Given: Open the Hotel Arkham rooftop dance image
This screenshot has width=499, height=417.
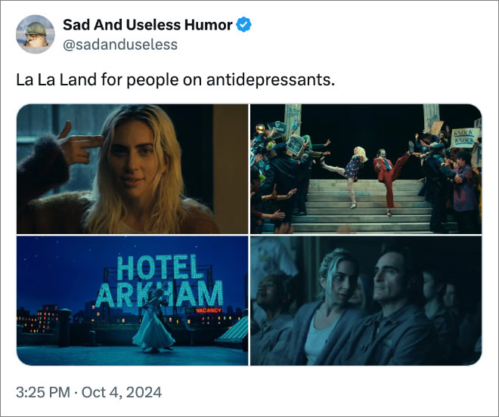Looking at the screenshot, I should 132,301.
